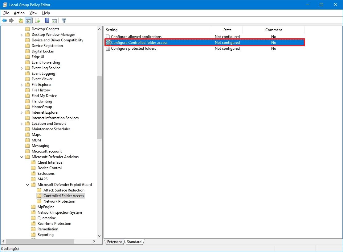
Task: Collapse Microsoft Defender Exploit Guard node
Action: tap(27, 184)
